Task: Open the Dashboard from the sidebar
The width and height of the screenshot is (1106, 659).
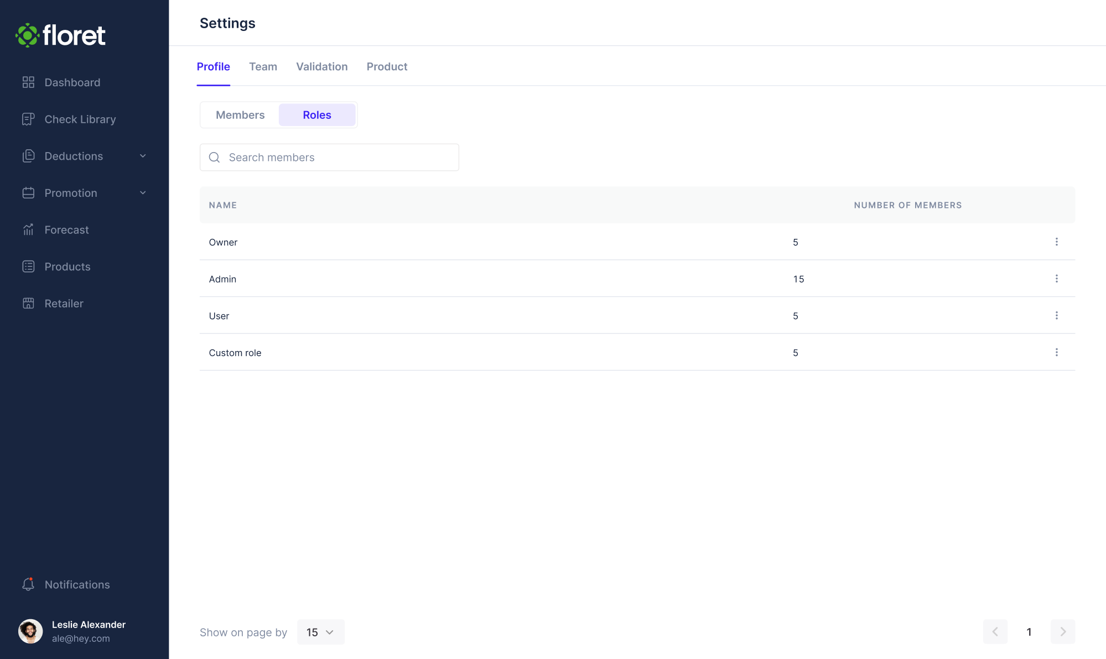Action: (x=72, y=82)
